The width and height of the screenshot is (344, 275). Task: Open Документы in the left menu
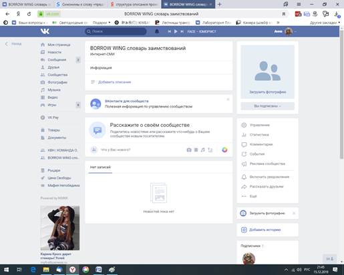click(57, 137)
